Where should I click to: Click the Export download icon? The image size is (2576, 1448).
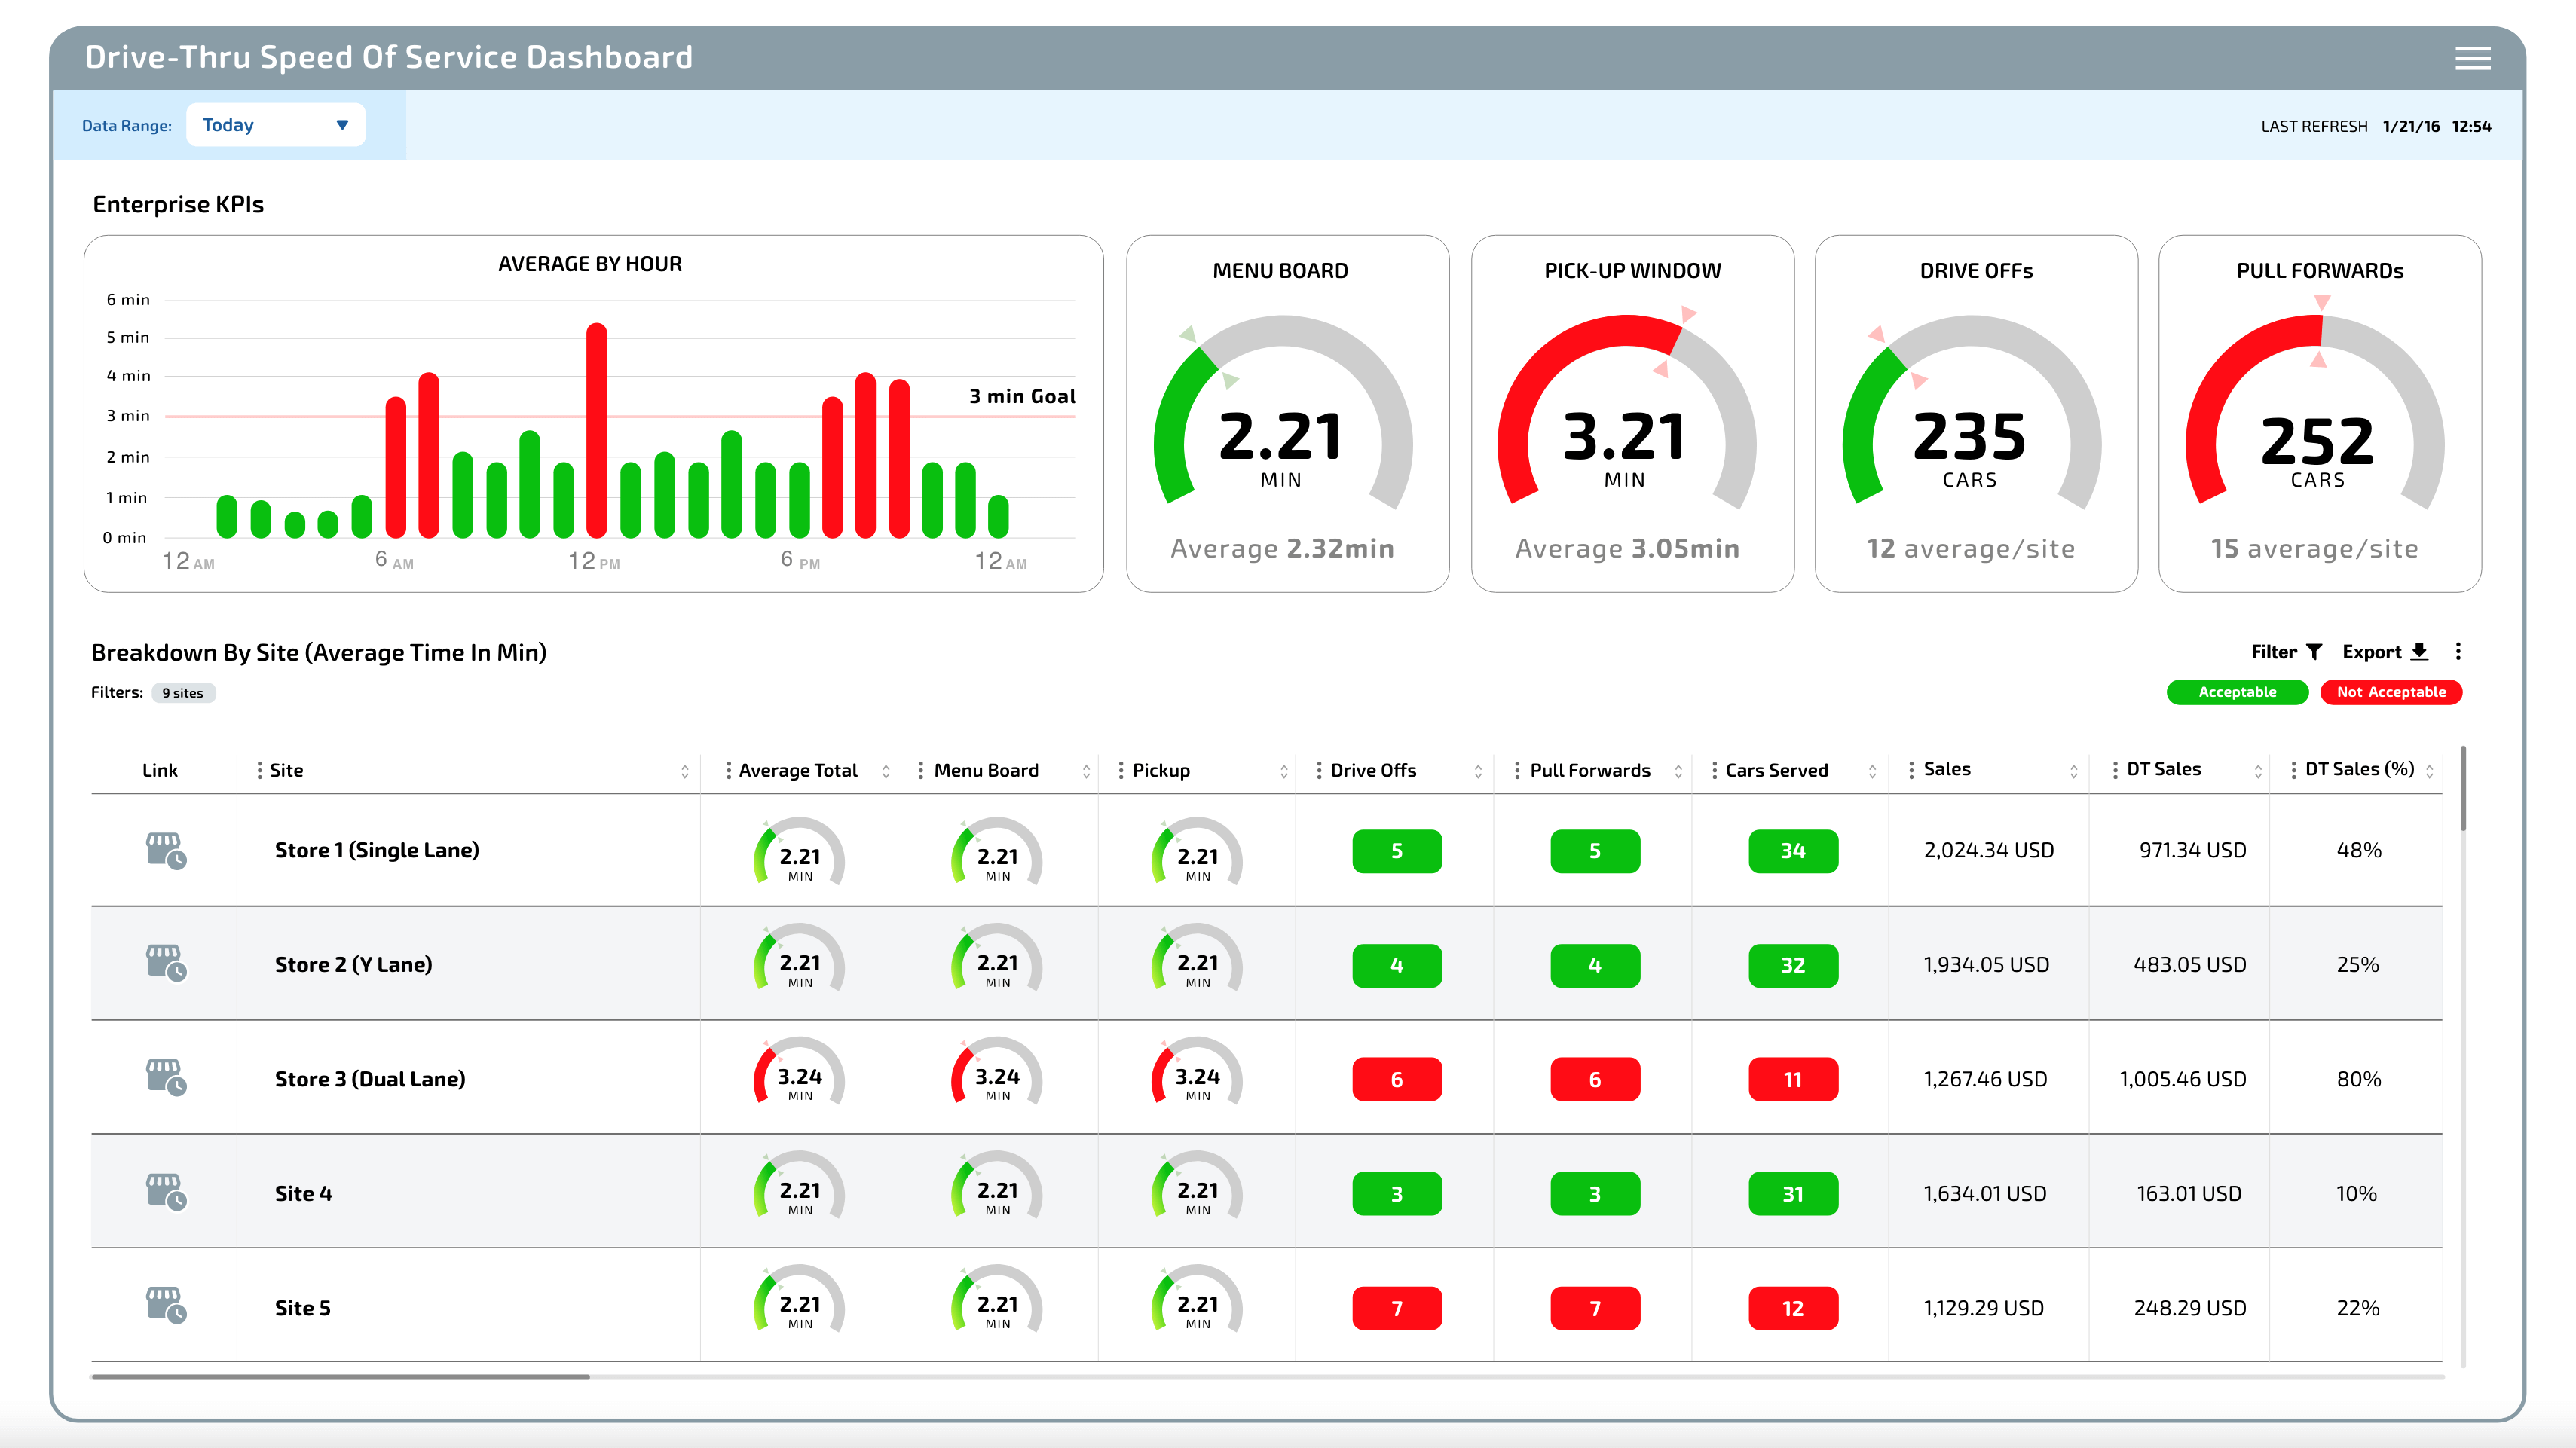coord(2419,652)
